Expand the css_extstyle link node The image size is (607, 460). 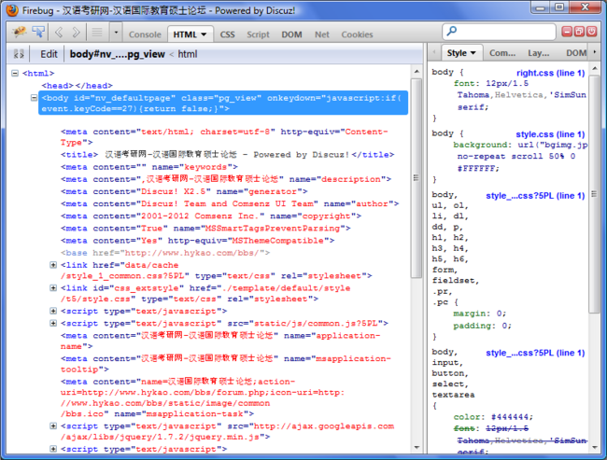tap(53, 287)
